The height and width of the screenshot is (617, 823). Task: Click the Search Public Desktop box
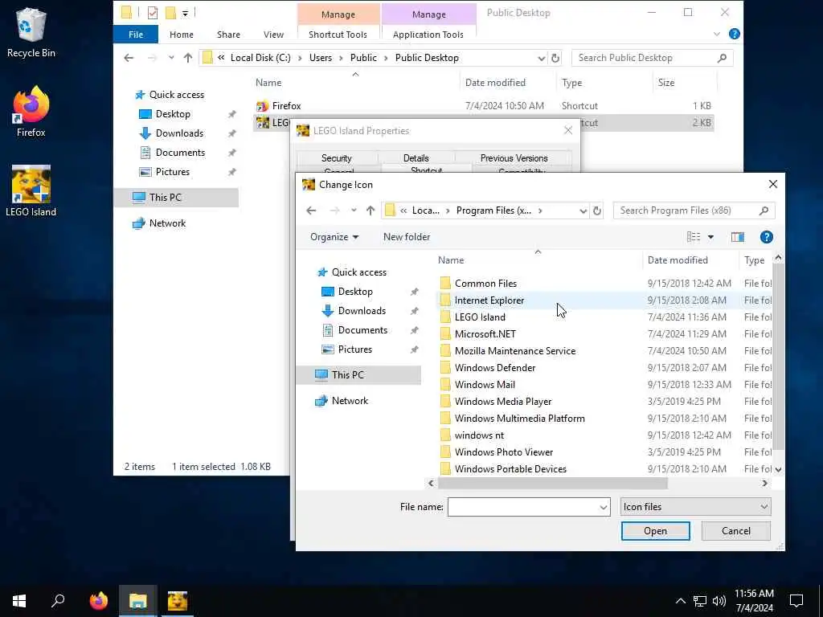coord(651,58)
